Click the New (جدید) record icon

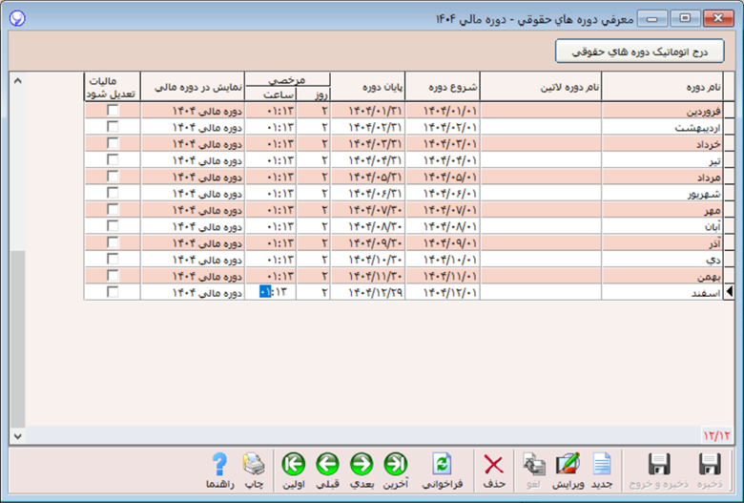(x=601, y=471)
